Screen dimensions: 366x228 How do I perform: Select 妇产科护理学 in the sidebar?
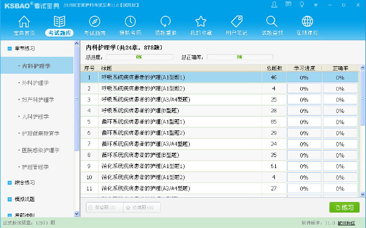click(37, 100)
